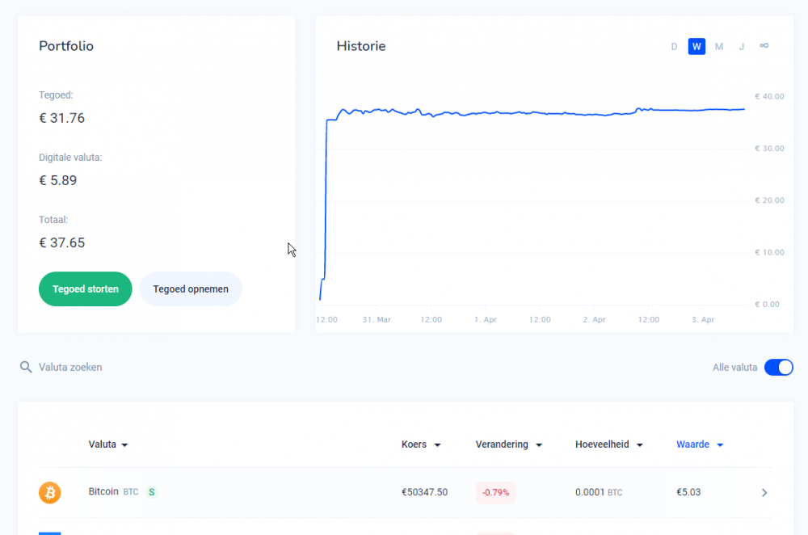Click the orange Bitcoin coin icon

pos(50,492)
